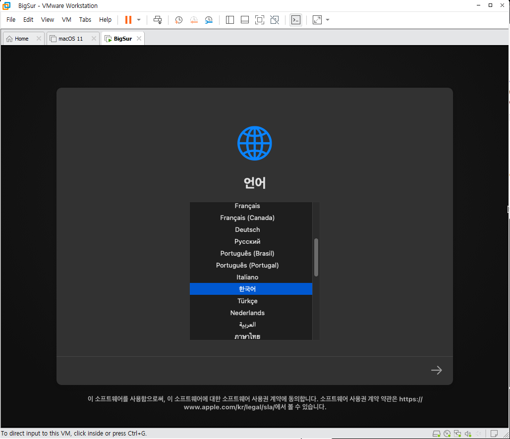
Task: Pause the virtual machine with the orange button
Action: (128, 20)
